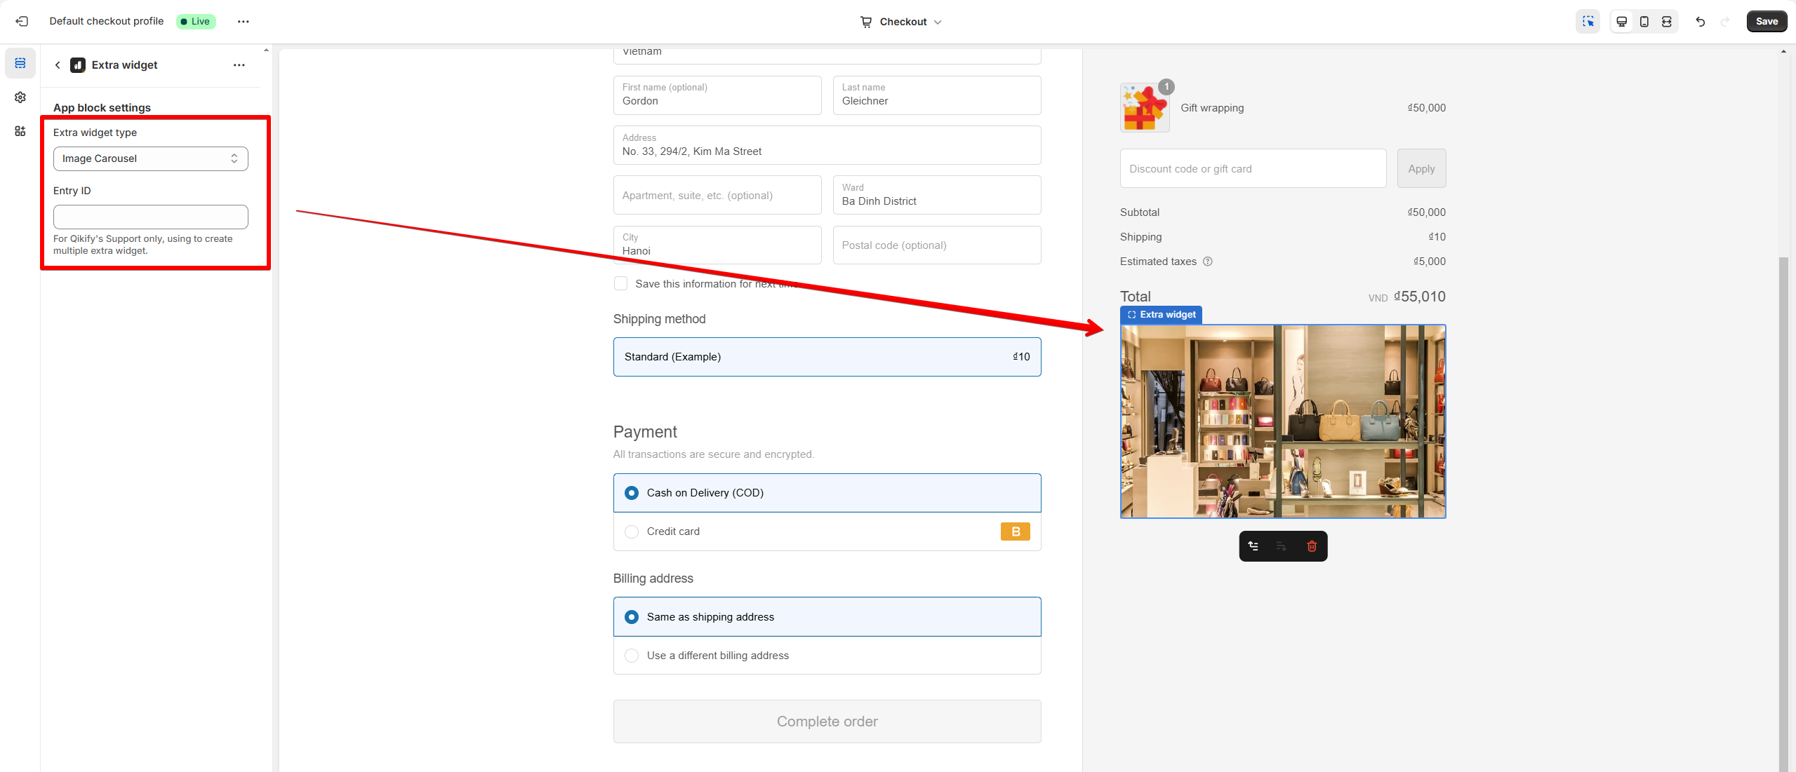Click the Total amount ₫55,010

[1420, 297]
